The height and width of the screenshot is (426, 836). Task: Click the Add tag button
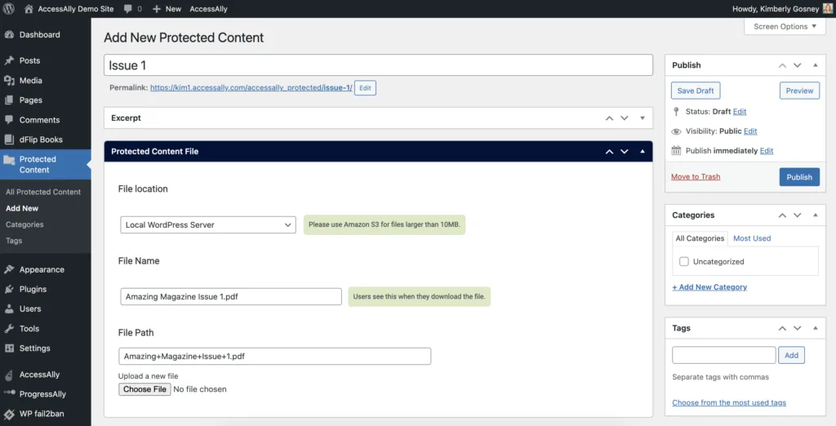pos(791,355)
